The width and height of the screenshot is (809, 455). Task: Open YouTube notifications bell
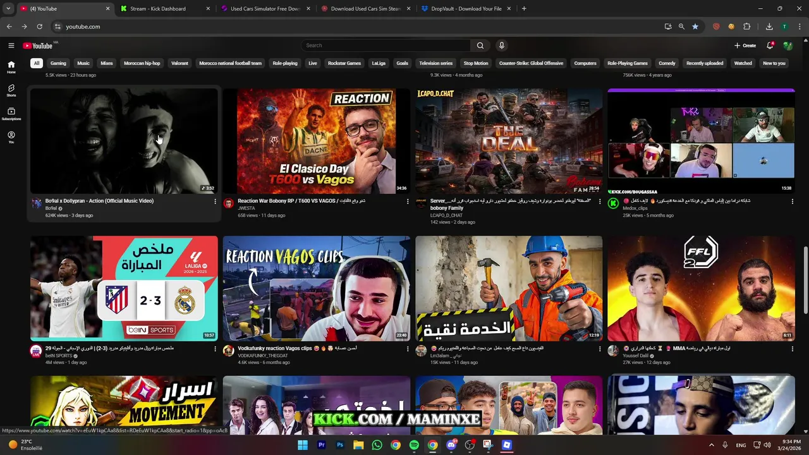click(770, 45)
